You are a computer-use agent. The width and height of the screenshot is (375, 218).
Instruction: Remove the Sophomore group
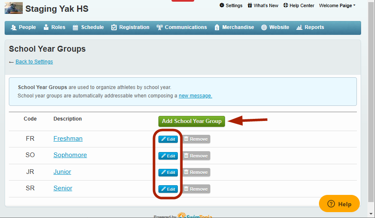coord(196,156)
